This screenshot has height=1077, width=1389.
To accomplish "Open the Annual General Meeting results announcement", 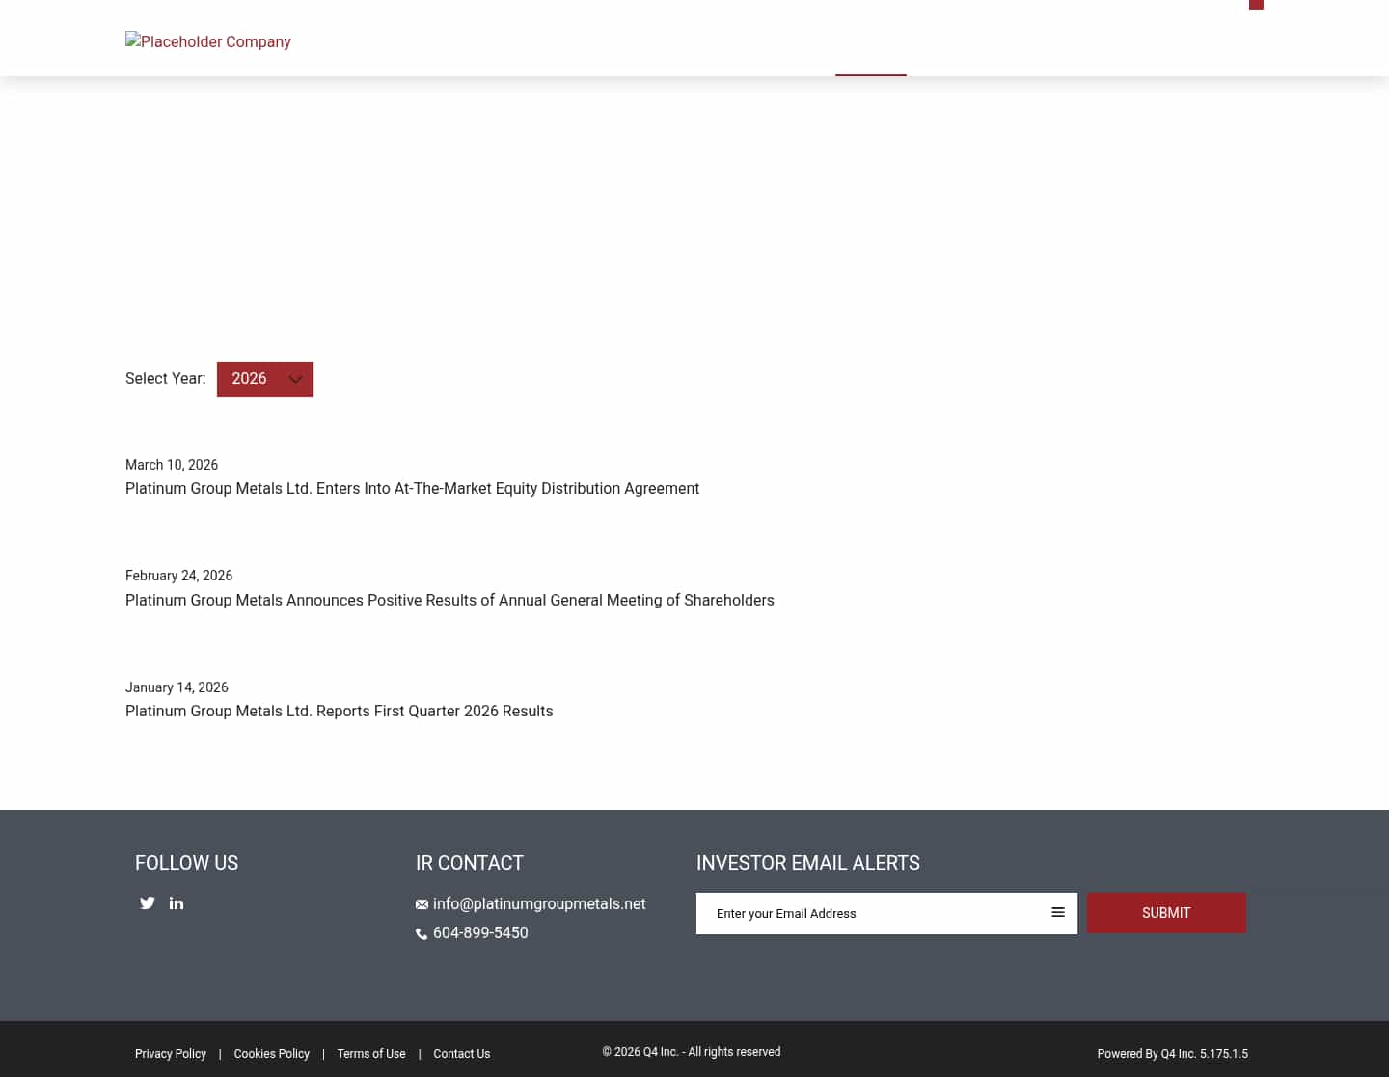I will 449,600.
